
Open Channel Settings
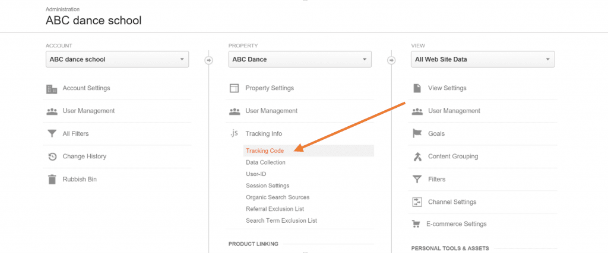click(452, 202)
